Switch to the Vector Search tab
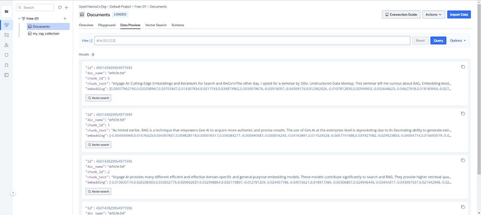Viewport: 481px width, 215px height. tap(156, 25)
